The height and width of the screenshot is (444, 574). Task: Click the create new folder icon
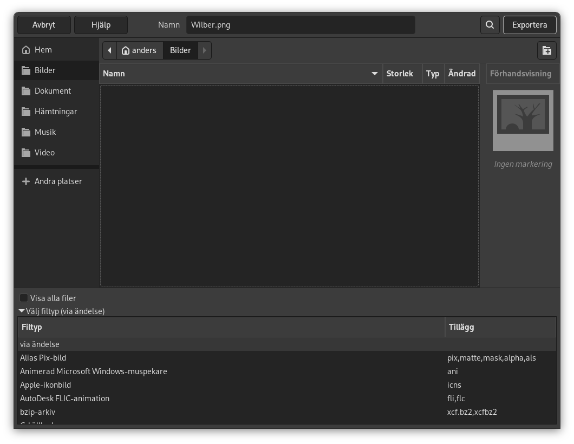(547, 50)
